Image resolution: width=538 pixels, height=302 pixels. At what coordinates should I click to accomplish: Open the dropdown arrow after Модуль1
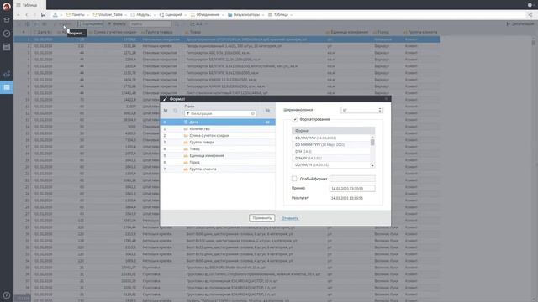click(x=155, y=15)
